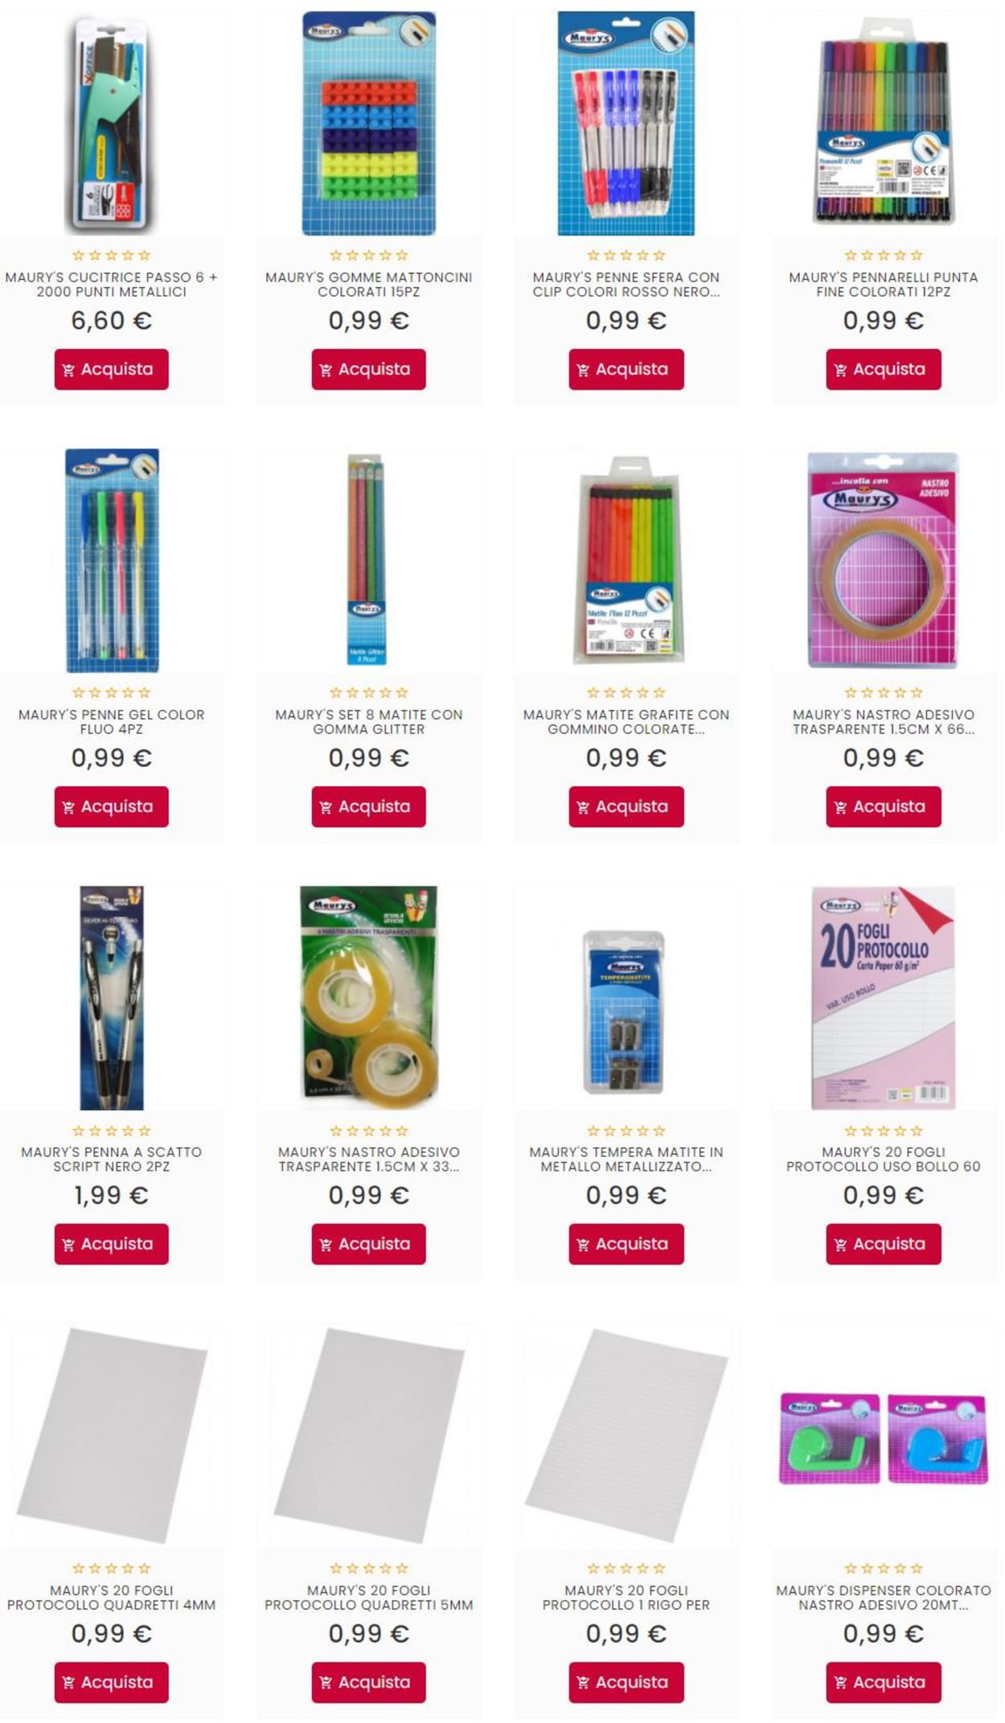Open Maury's 20 Fogli Protocollo 1 Rigo link
This screenshot has width=1005, height=1723.
coord(626,1598)
